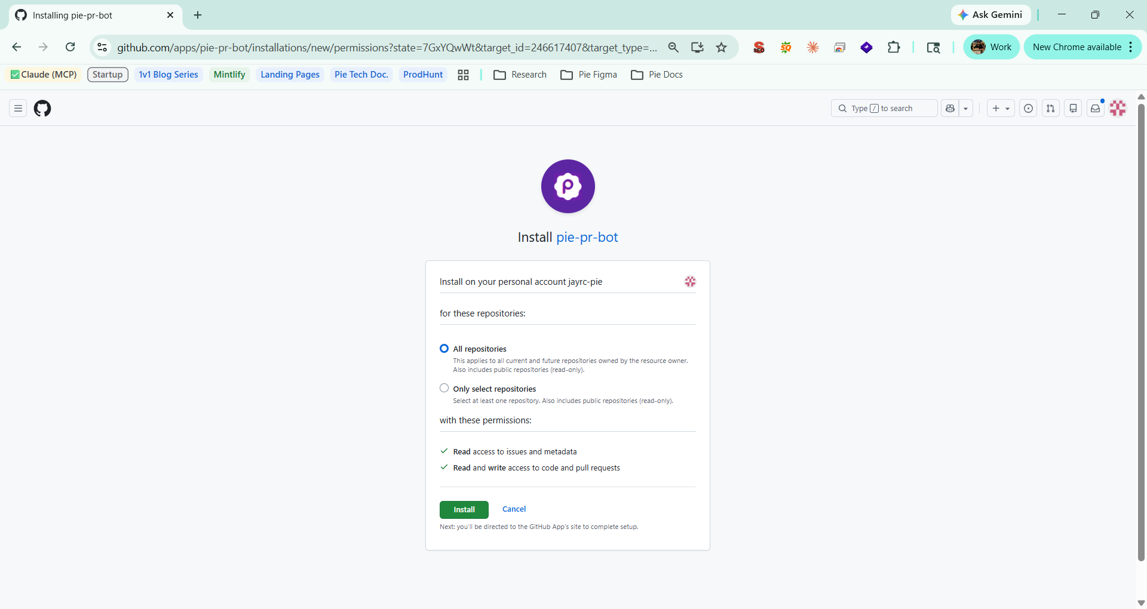Open the Claude (MCP) bookmark

44,75
